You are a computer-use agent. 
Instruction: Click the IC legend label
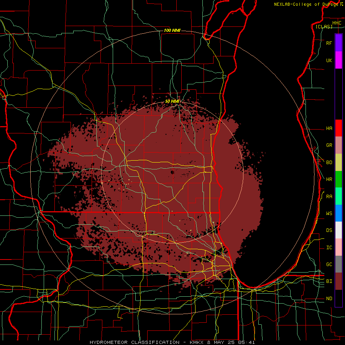tap(329, 248)
